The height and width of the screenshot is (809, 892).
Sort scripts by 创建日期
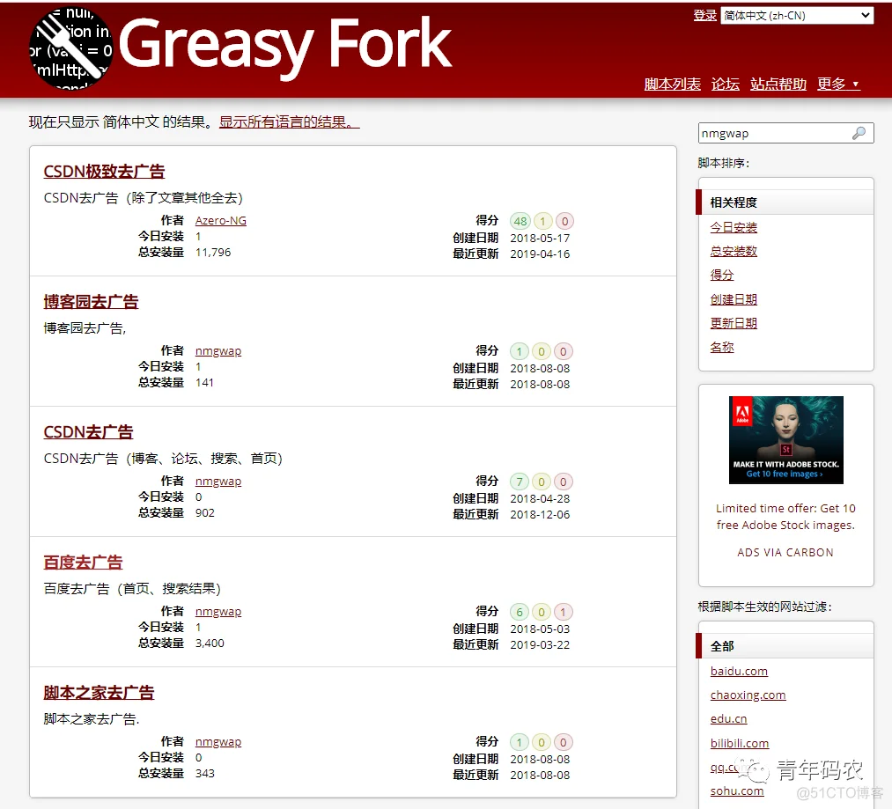734,299
